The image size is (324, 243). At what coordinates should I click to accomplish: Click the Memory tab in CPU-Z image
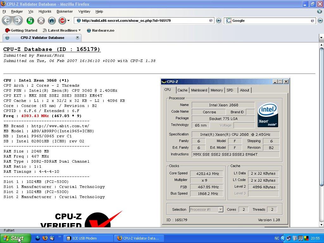click(x=216, y=90)
